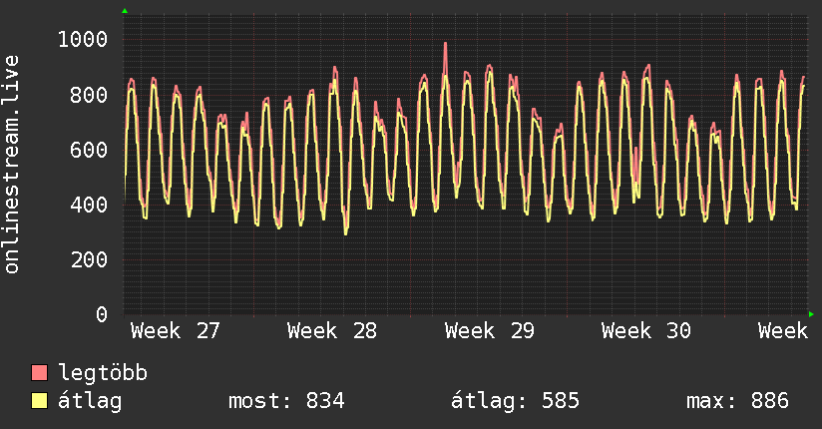Click the átlag: 585 statistic
822x429 pixels.
coord(515,401)
